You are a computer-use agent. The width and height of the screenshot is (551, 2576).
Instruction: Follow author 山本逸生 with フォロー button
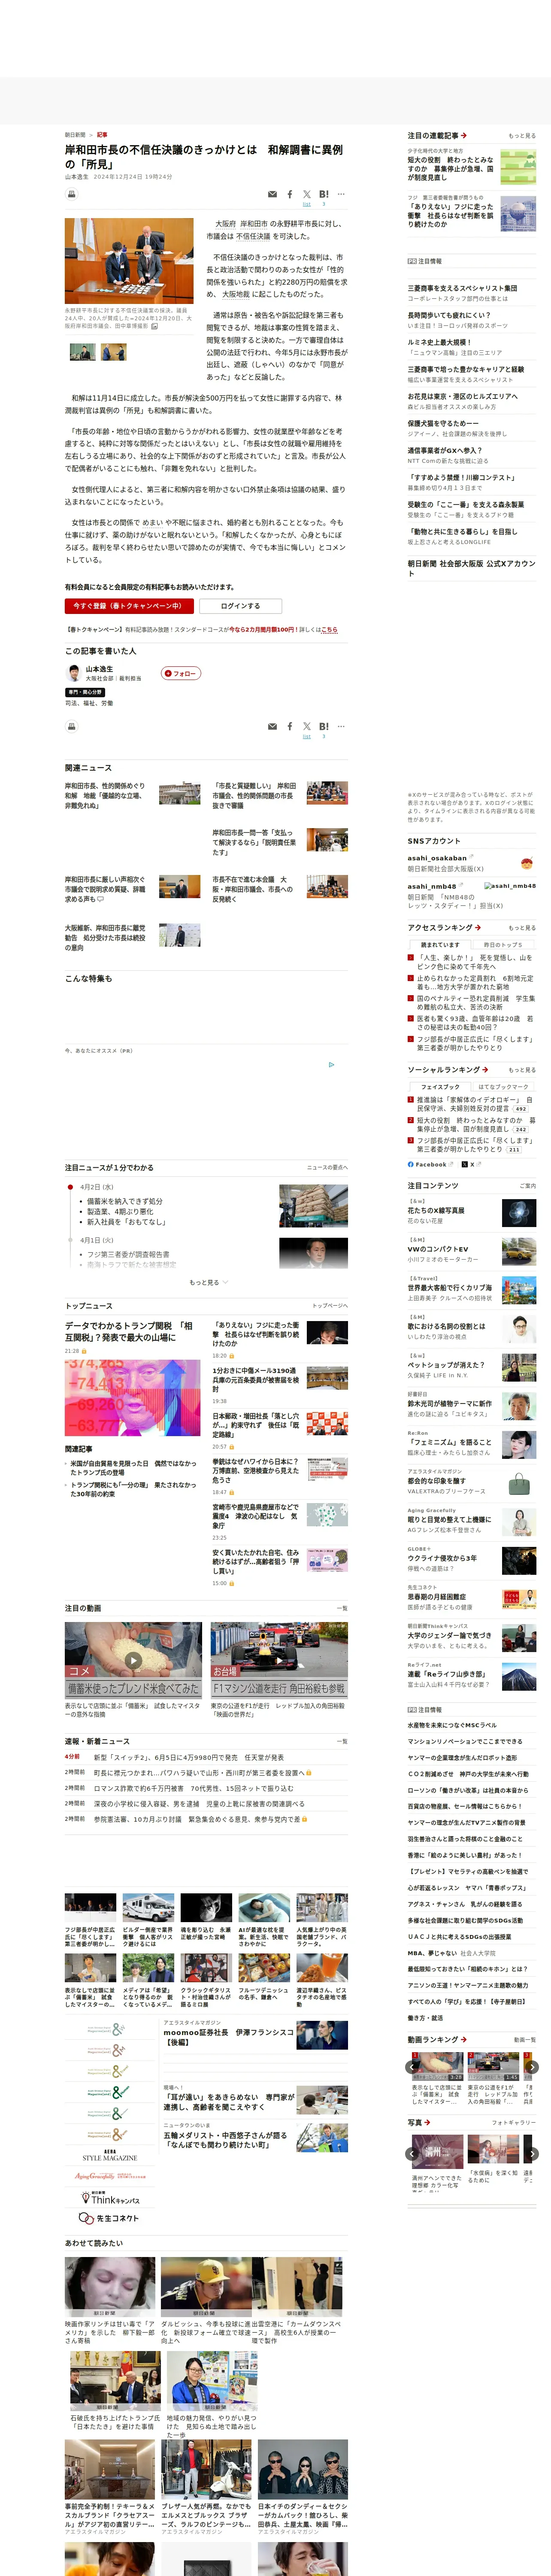tap(181, 673)
